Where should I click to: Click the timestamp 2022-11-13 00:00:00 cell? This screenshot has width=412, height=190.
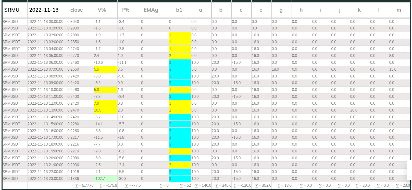click(45, 22)
